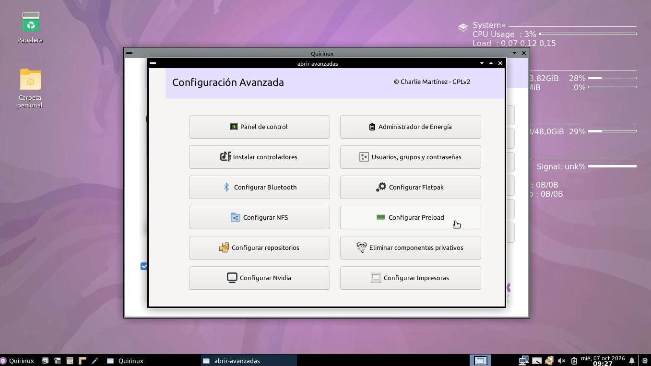Open Usuarios, grupos y contraseñas

point(410,157)
